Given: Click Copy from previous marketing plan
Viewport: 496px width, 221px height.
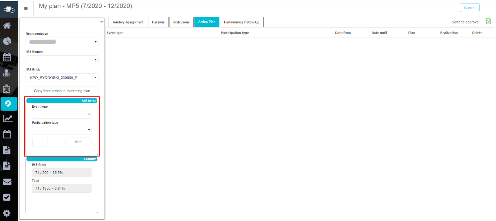Looking at the screenshot, I should tap(62, 91).
